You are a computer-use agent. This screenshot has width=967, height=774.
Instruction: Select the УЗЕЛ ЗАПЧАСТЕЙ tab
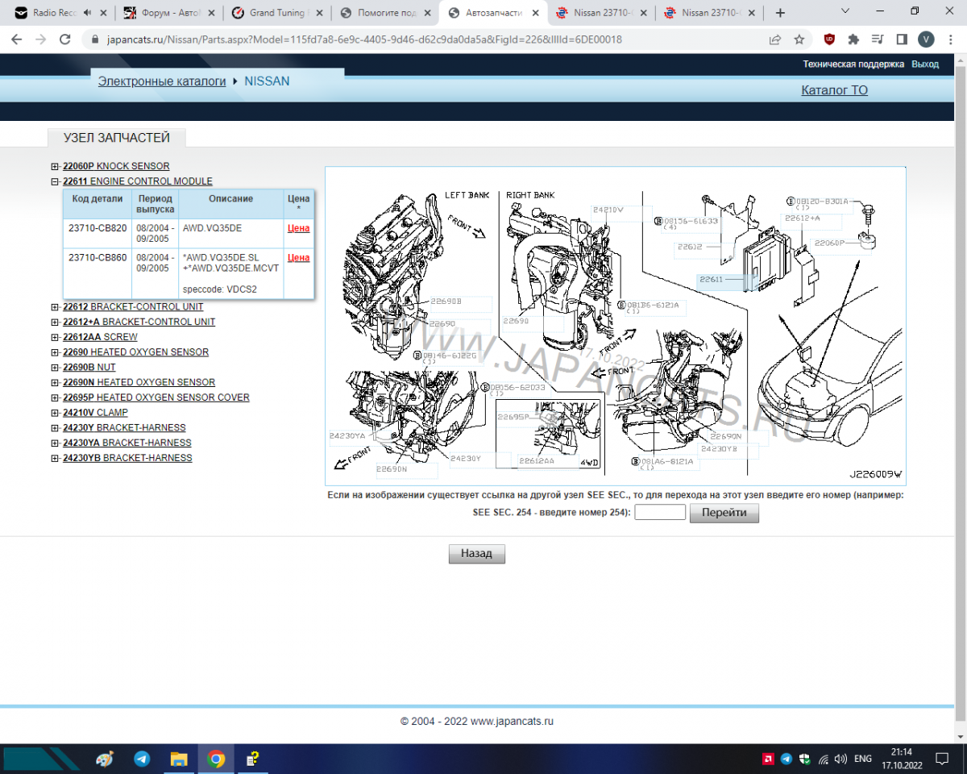tap(117, 139)
